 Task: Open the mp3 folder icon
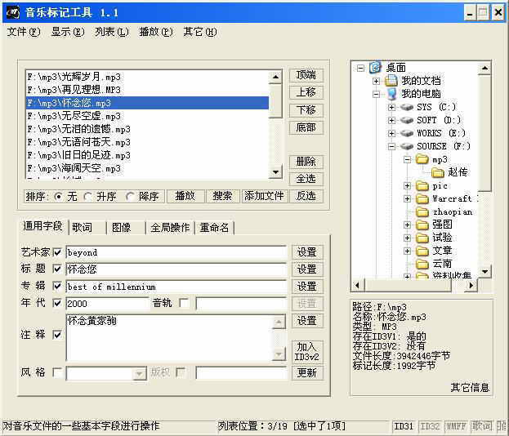pos(422,159)
